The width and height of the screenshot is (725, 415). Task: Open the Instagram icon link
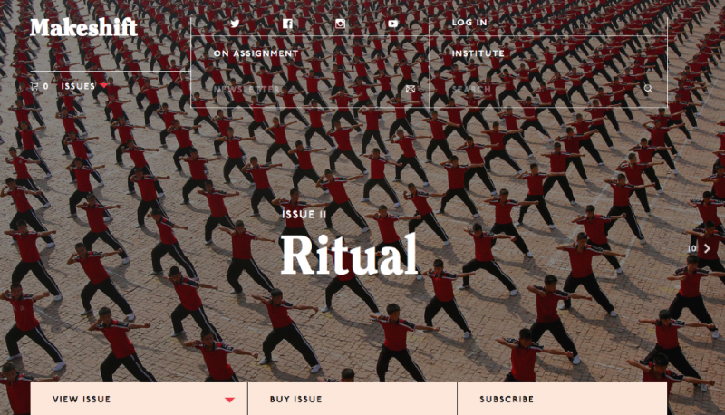coord(341,24)
